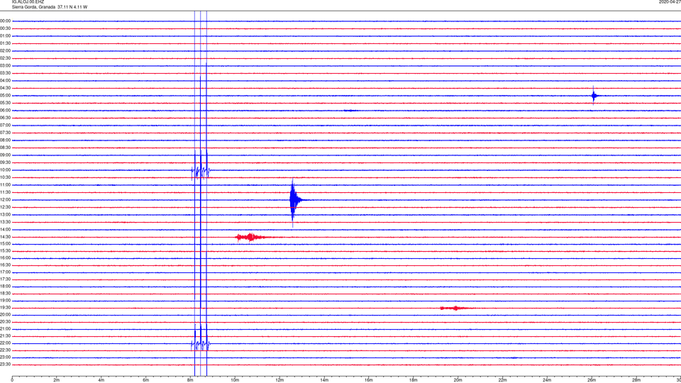
Task: Select the 15:30 time label
Action: tap(5, 251)
